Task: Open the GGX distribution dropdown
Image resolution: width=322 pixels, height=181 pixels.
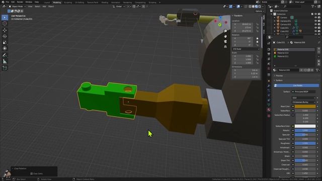Action: pos(303,98)
